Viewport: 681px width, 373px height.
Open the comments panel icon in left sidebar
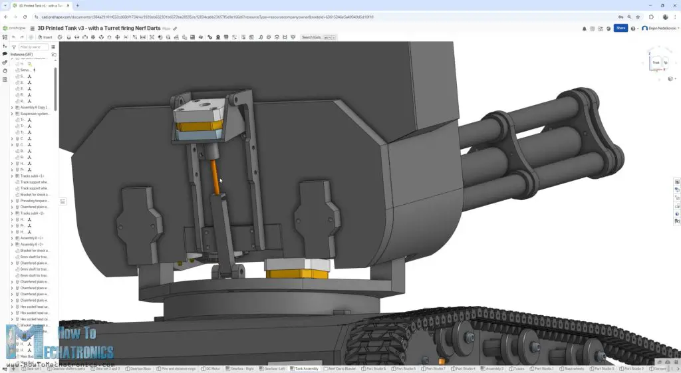[5, 54]
